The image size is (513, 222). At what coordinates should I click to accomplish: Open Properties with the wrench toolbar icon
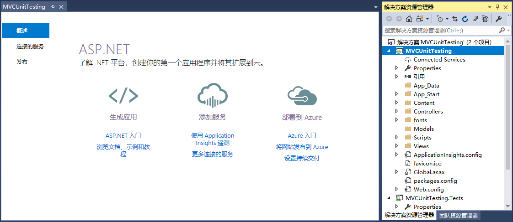coord(499,19)
